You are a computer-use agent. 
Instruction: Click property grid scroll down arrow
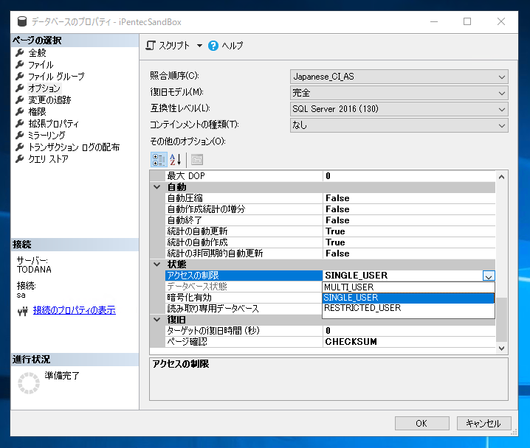(x=502, y=348)
